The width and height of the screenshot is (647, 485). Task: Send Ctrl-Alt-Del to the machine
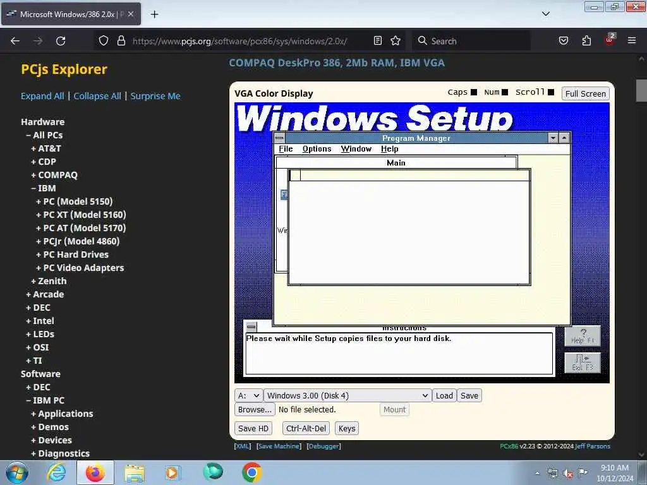pos(306,429)
